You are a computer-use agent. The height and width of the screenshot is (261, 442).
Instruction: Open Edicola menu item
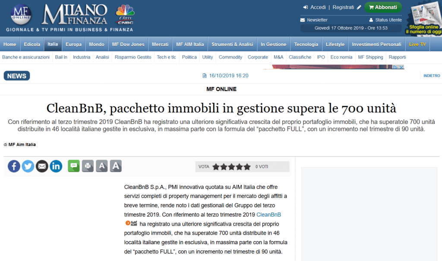[32, 44]
